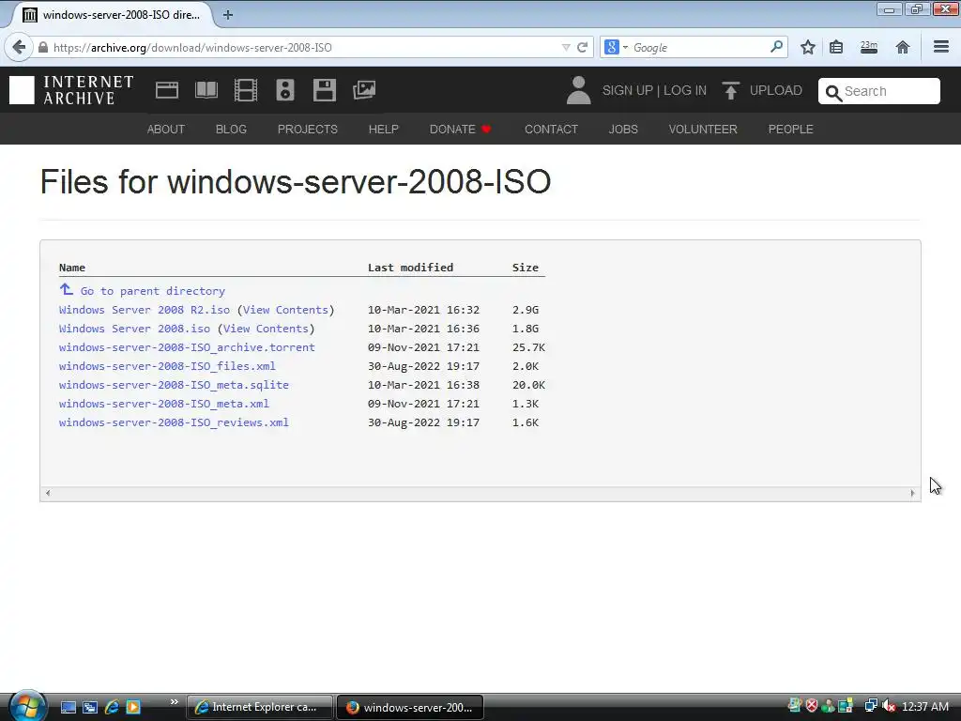Open a new tab with the plus button
This screenshot has width=961, height=721.
pyautogui.click(x=227, y=15)
